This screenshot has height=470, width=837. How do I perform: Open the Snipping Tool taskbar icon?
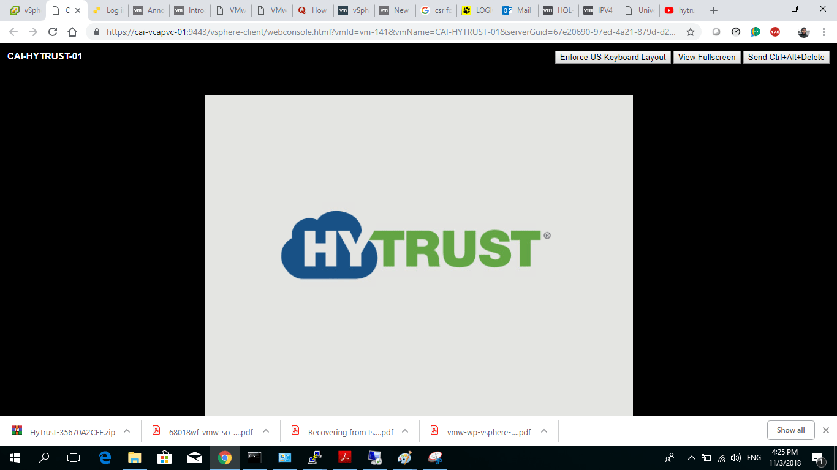[434, 458]
